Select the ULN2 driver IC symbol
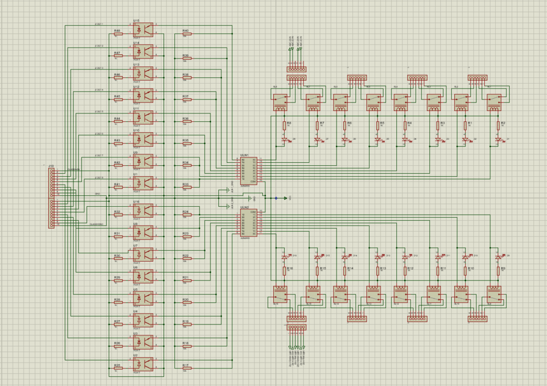Image resolution: width=547 pixels, height=386 pixels. (x=249, y=222)
